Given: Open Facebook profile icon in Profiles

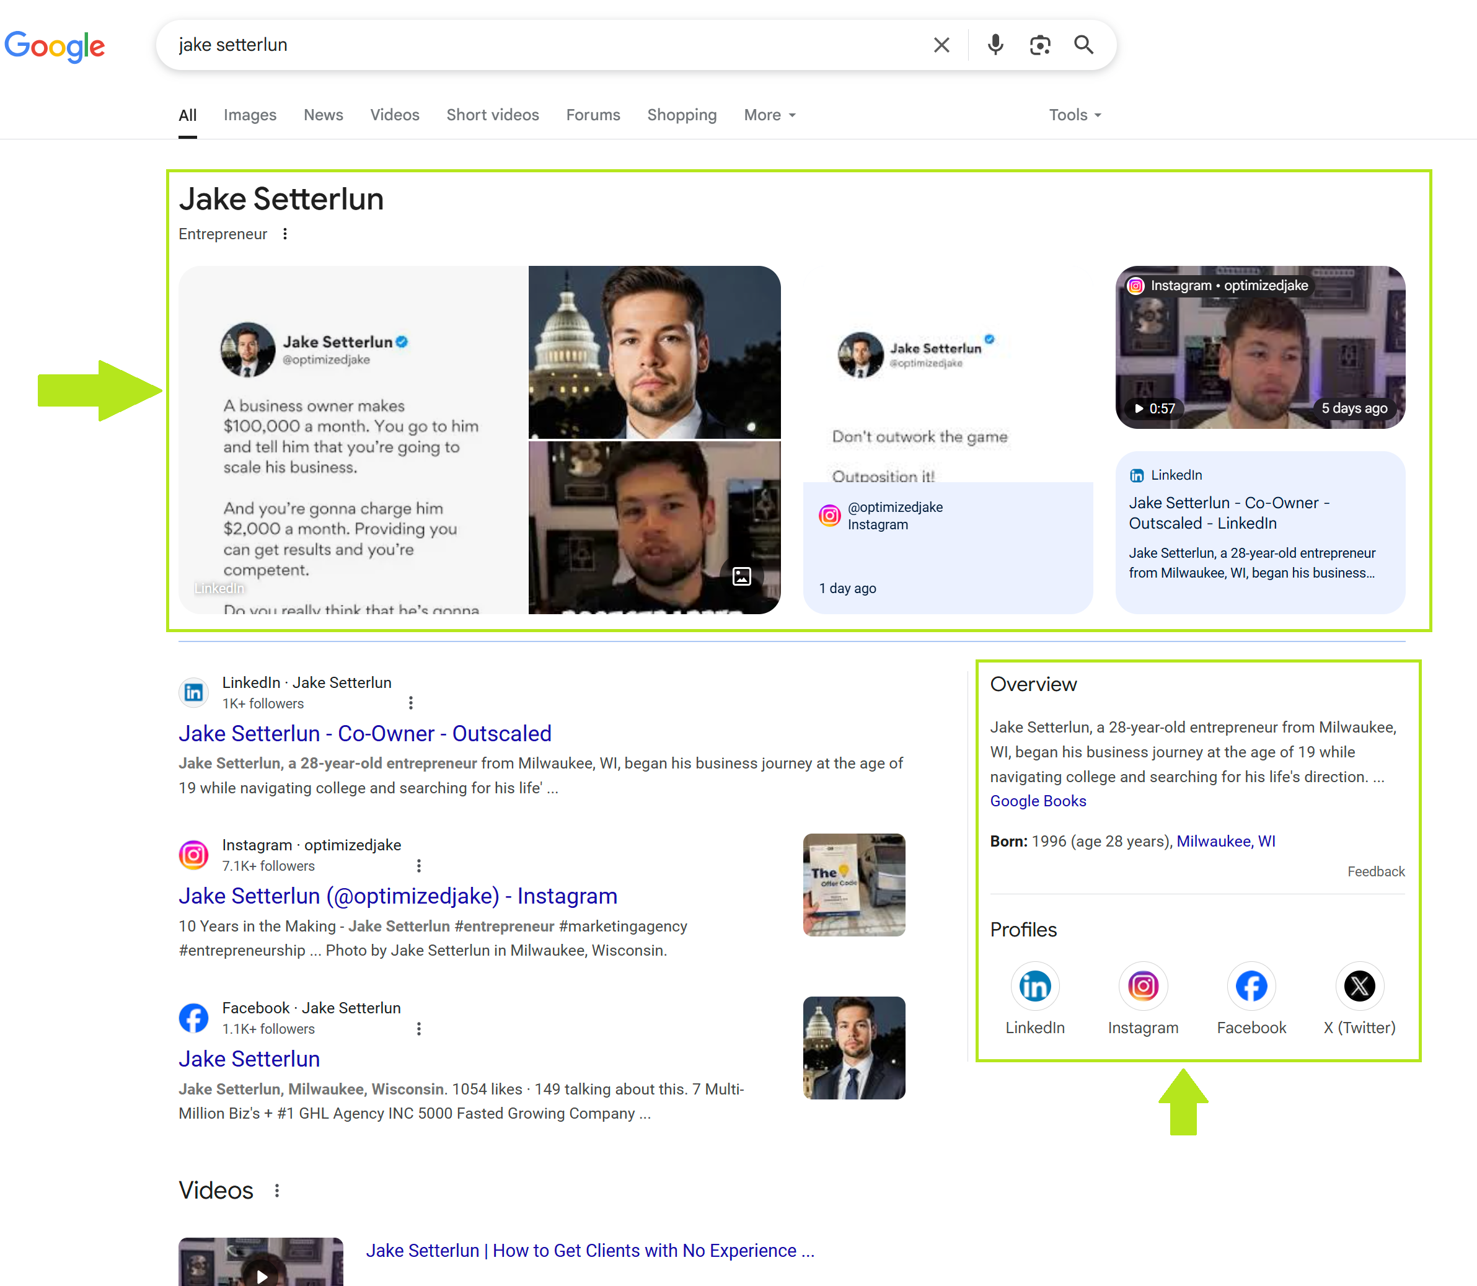Looking at the screenshot, I should pos(1251,986).
